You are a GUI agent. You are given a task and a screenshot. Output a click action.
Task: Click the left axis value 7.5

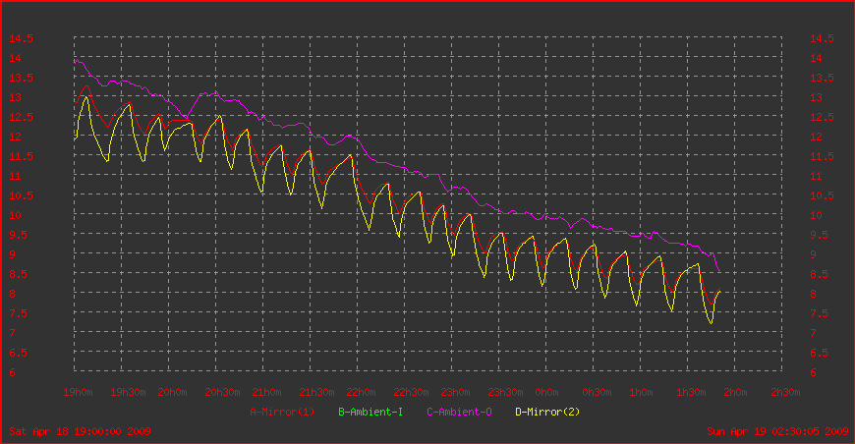pos(18,313)
